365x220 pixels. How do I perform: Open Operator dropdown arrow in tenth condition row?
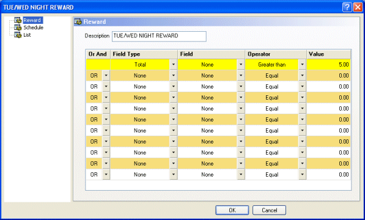click(x=302, y=164)
